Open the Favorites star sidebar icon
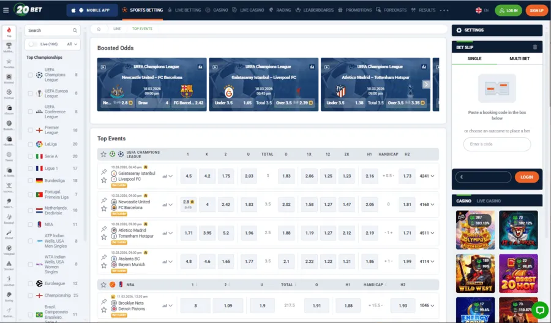The width and height of the screenshot is (551, 323). [x=9, y=63]
